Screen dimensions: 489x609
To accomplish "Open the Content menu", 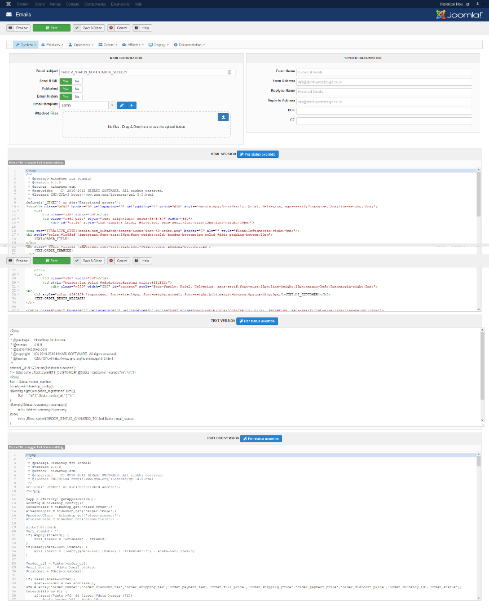I will pos(73,4).
